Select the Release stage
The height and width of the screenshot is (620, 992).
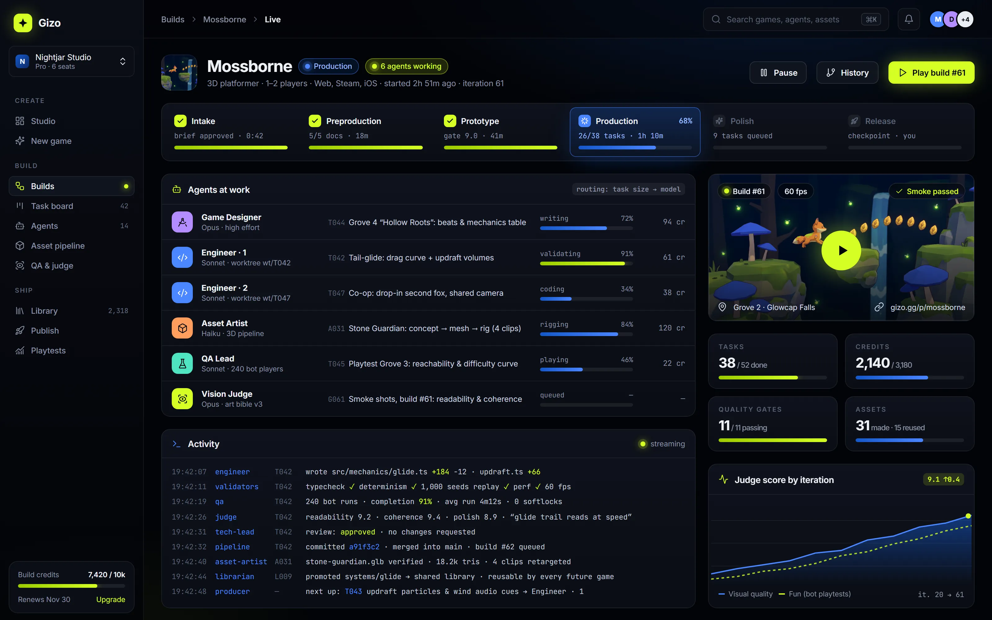click(904, 132)
